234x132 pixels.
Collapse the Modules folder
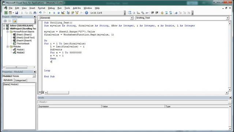click(7, 47)
